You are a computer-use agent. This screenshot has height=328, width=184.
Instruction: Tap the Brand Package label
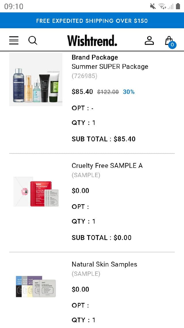[x=95, y=57]
